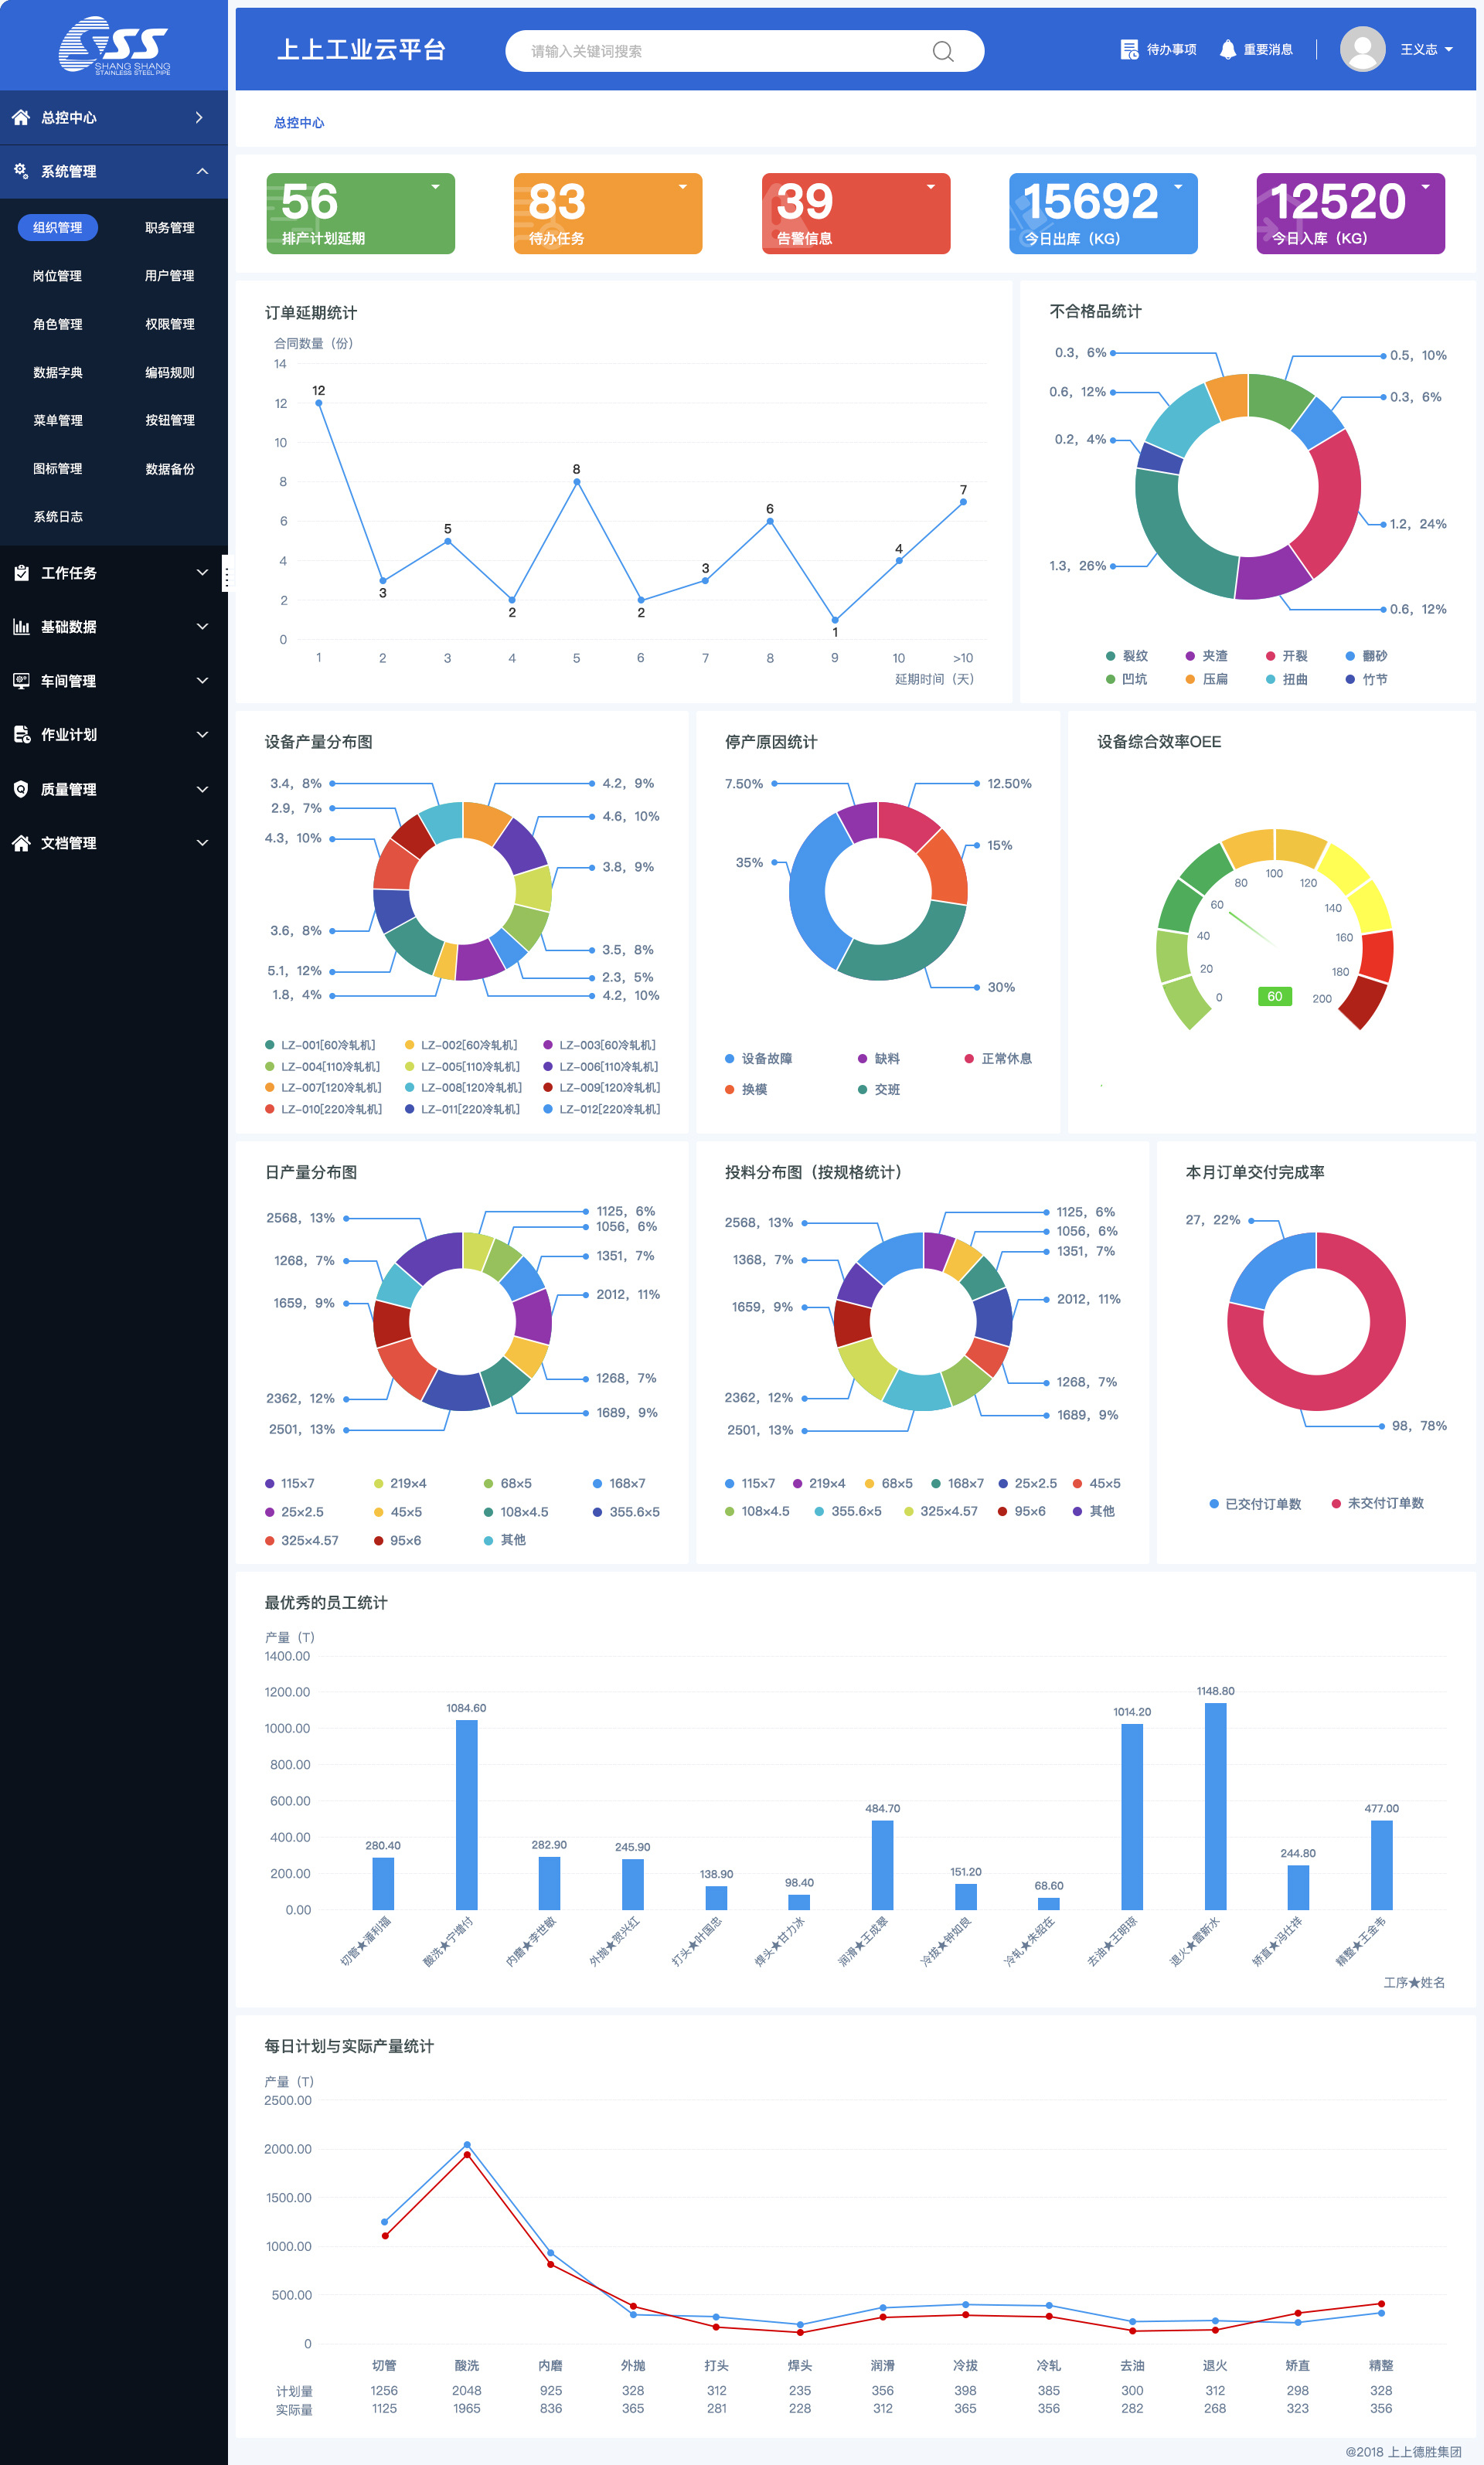This screenshot has height=2465, width=1484.
Task: Click the magnifier search icon
Action: 942,51
